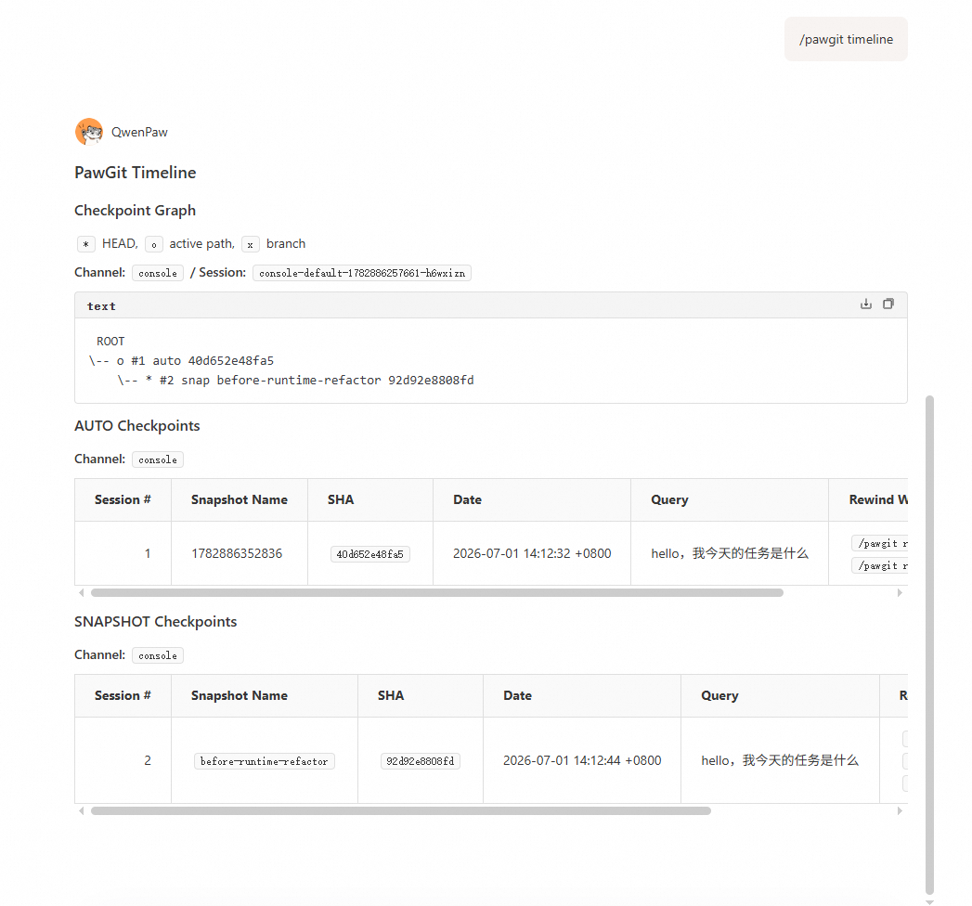The height and width of the screenshot is (906, 972).
Task: Click left arrow of AUTO table scrollbar
Action: pos(81,593)
